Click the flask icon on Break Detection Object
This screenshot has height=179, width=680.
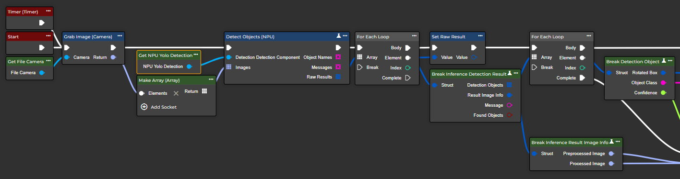point(664,61)
